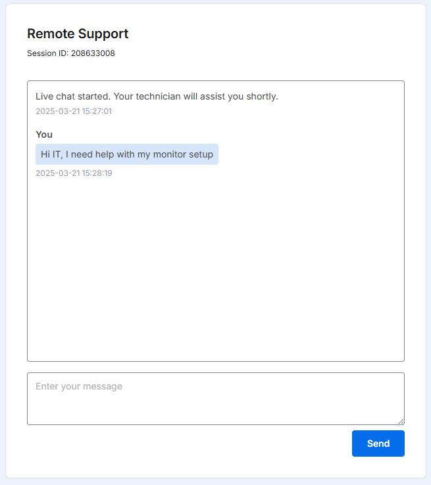Click empty space inside the chat log

point(216,266)
